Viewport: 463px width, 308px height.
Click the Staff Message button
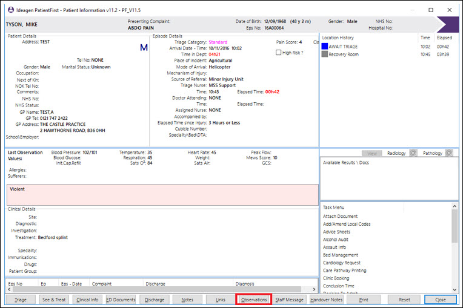click(x=290, y=300)
